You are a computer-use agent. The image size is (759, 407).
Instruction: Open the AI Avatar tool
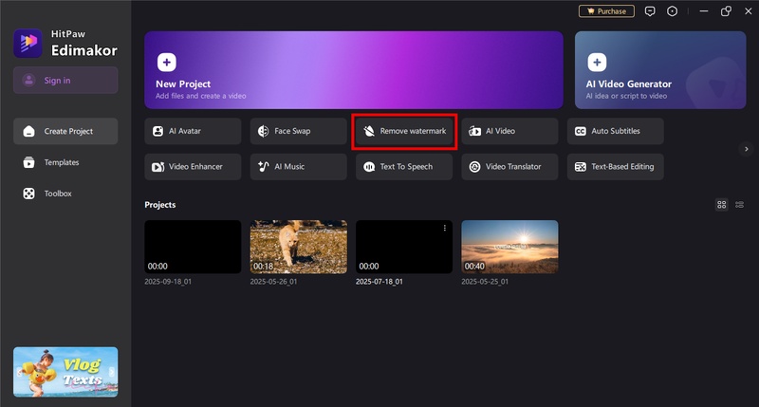[x=192, y=131]
